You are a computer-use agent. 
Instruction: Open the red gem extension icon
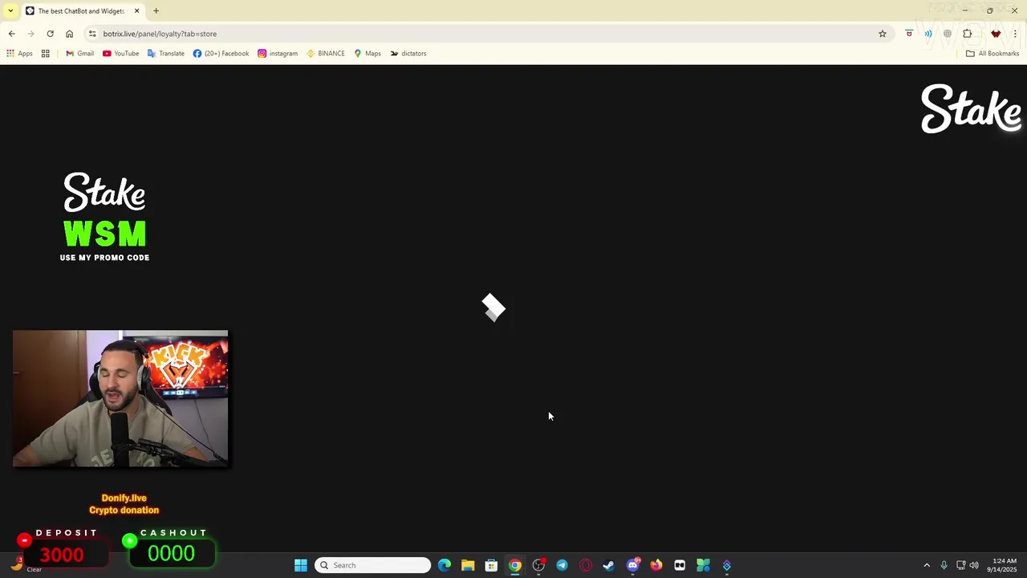996,34
